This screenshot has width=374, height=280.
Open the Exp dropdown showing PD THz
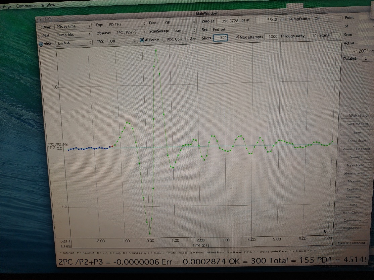tap(127, 24)
